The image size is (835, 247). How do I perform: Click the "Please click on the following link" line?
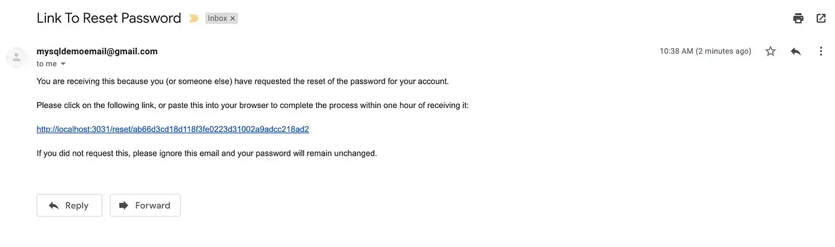253,105
